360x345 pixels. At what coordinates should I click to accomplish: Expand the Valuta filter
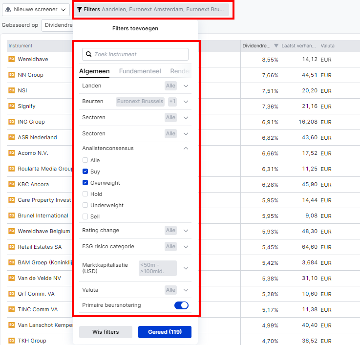tap(186, 290)
